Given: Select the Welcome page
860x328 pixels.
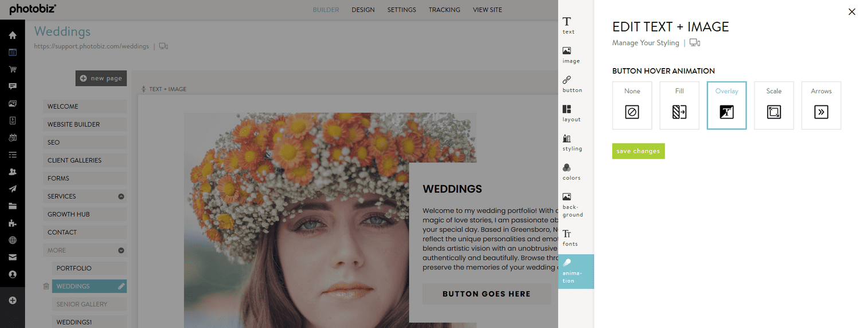Looking at the screenshot, I should (85, 106).
